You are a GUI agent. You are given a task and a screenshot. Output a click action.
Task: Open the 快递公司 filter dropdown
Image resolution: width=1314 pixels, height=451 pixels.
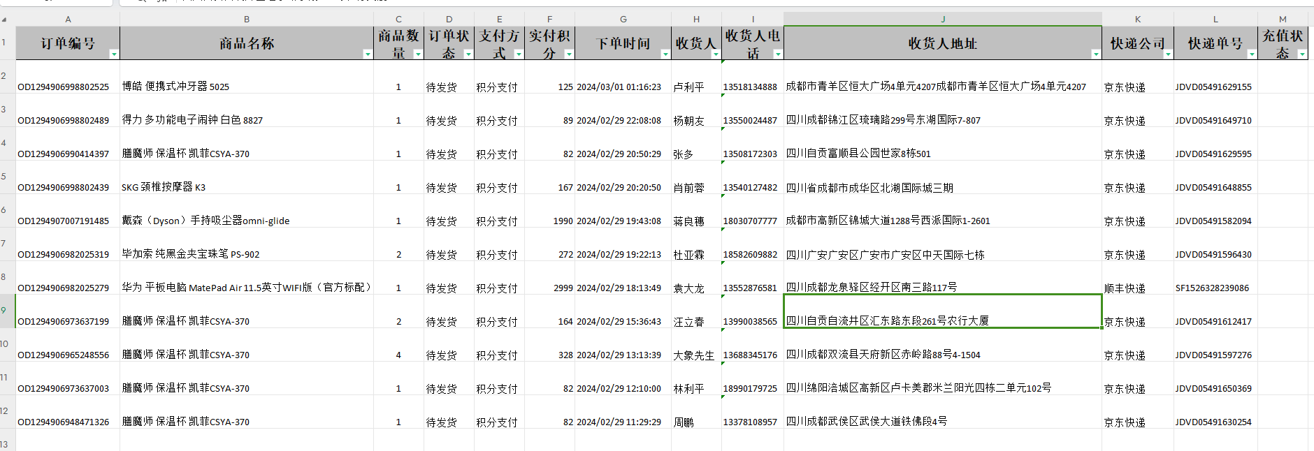point(1168,54)
